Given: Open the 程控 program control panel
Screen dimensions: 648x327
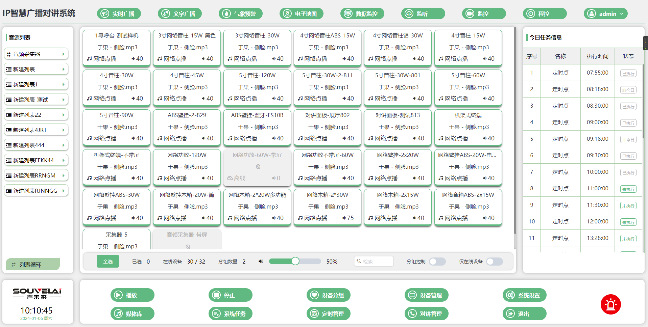Looking at the screenshot, I should tap(545, 13).
